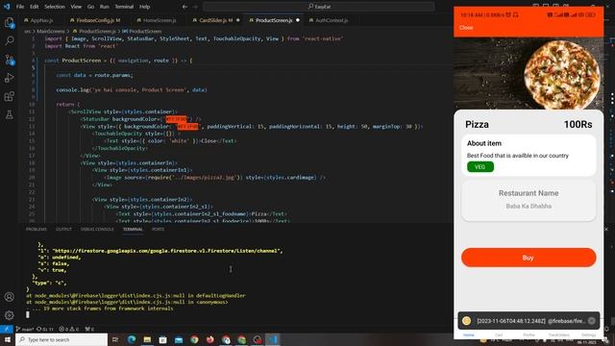Select the TERMINAL panel tab
The image size is (615, 346).
click(x=133, y=229)
